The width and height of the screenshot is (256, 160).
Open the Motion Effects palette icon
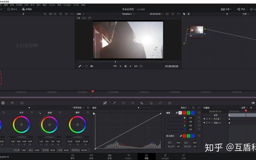tap(22, 103)
